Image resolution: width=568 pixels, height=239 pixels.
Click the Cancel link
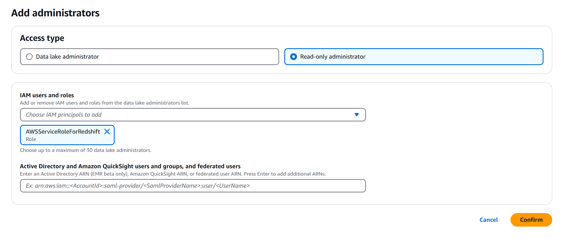(489, 220)
